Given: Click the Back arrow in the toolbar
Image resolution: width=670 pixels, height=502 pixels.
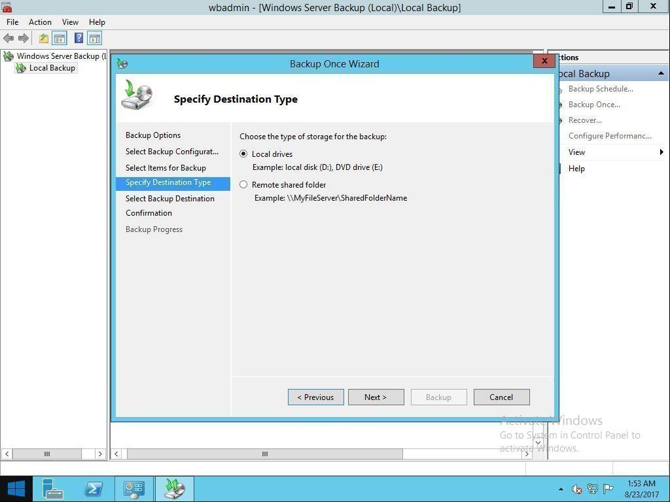Looking at the screenshot, I should [9, 39].
